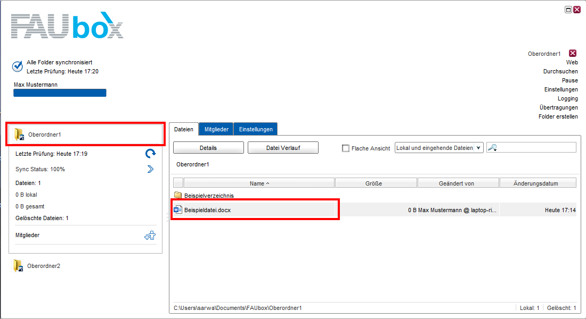Screen dimensions: 586x319
Task: Open the Lokal und eingehende Dateien dropdown
Action: coord(439,148)
